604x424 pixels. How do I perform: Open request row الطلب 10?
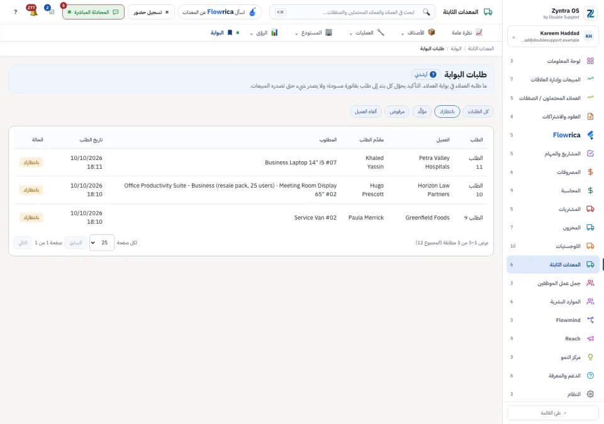pyautogui.click(x=251, y=190)
